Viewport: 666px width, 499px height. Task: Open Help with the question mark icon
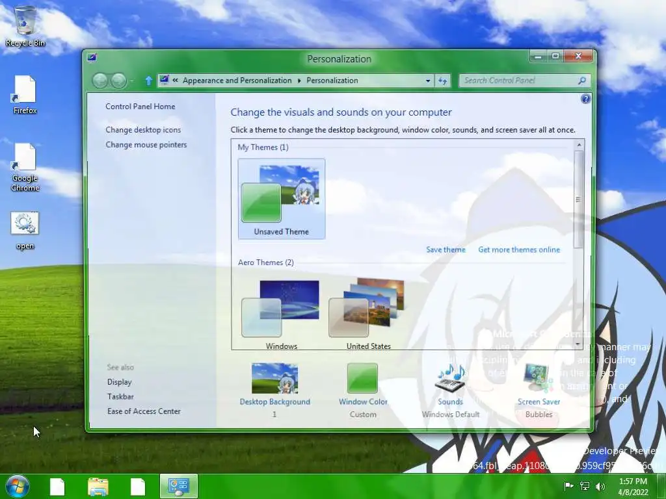(x=585, y=99)
